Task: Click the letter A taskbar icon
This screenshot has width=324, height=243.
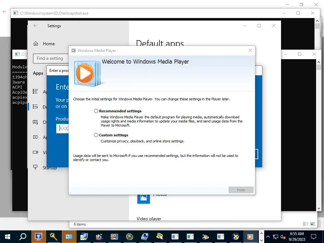Action: pos(114,237)
